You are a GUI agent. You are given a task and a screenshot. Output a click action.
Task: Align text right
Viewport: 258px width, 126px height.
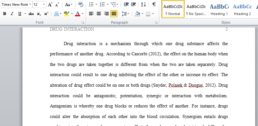click(106, 14)
